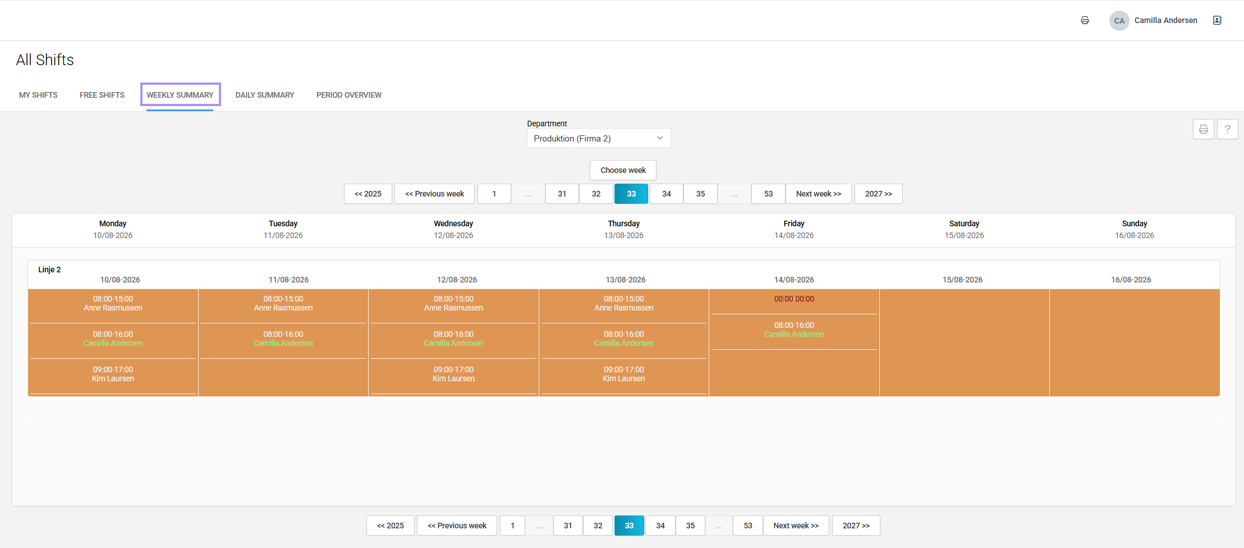
Task: Open Friday's red 00:00-00:00 shift
Action: click(x=794, y=299)
